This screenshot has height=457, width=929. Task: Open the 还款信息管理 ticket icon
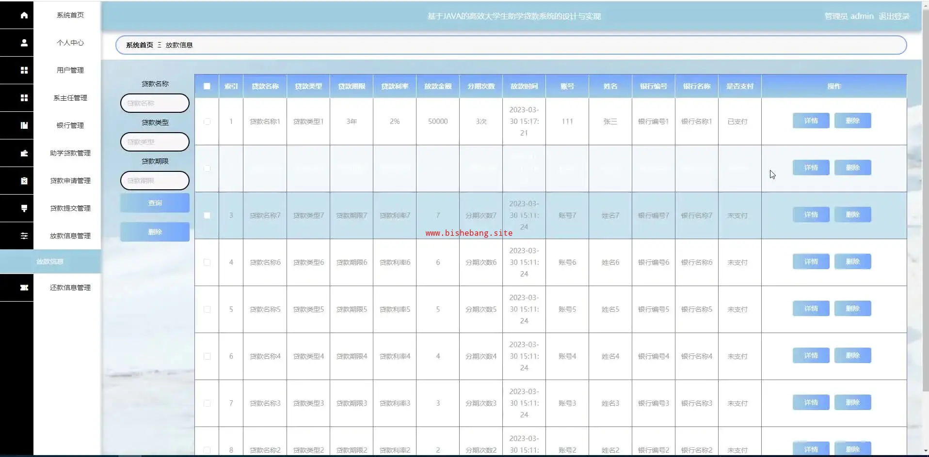coord(24,288)
